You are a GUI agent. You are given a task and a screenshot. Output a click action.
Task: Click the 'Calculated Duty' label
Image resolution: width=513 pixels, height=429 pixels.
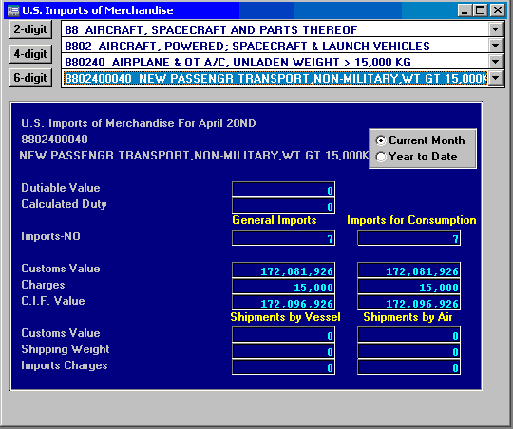click(64, 204)
